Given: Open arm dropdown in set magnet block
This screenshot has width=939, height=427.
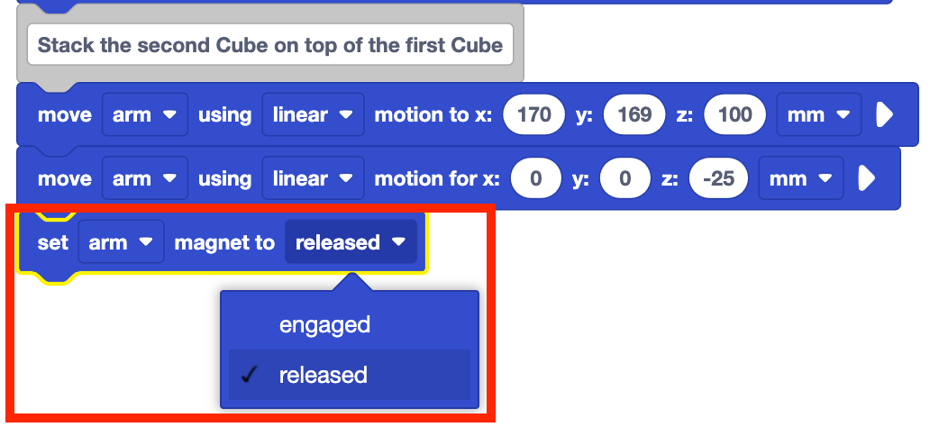Looking at the screenshot, I should coord(121,242).
